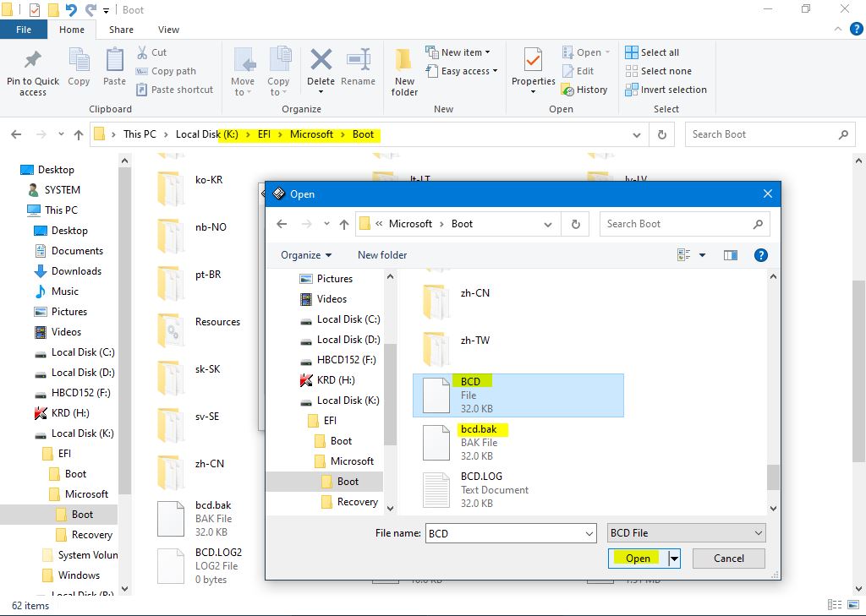Viewport: 866px width, 616px height.
Task: Refresh the dialog's Microsoft Boot location
Action: 575,224
